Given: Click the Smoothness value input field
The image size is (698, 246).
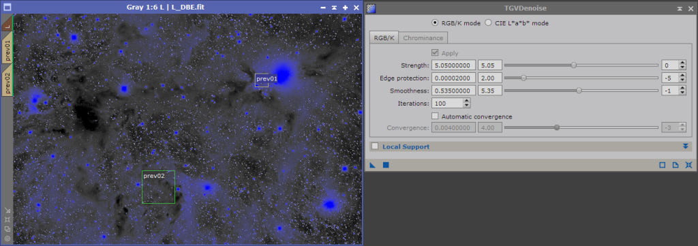Looking at the screenshot, I should [x=490, y=91].
